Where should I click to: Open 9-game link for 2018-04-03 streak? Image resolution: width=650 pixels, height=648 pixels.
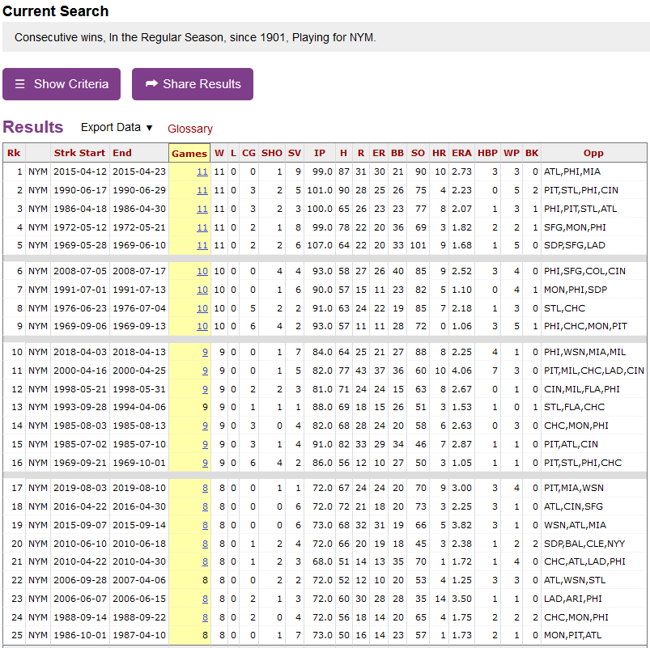tap(205, 352)
